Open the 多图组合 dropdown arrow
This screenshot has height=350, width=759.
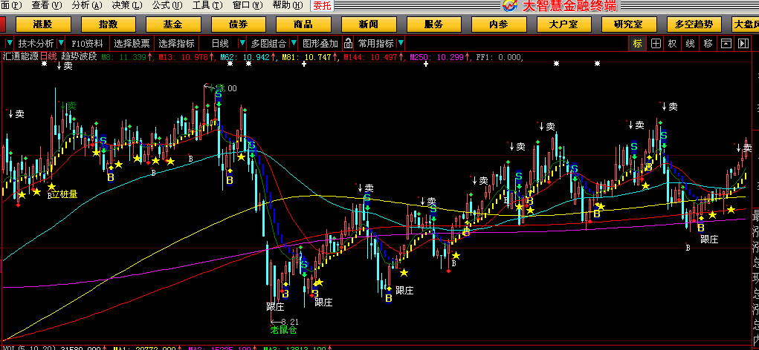pyautogui.click(x=294, y=44)
